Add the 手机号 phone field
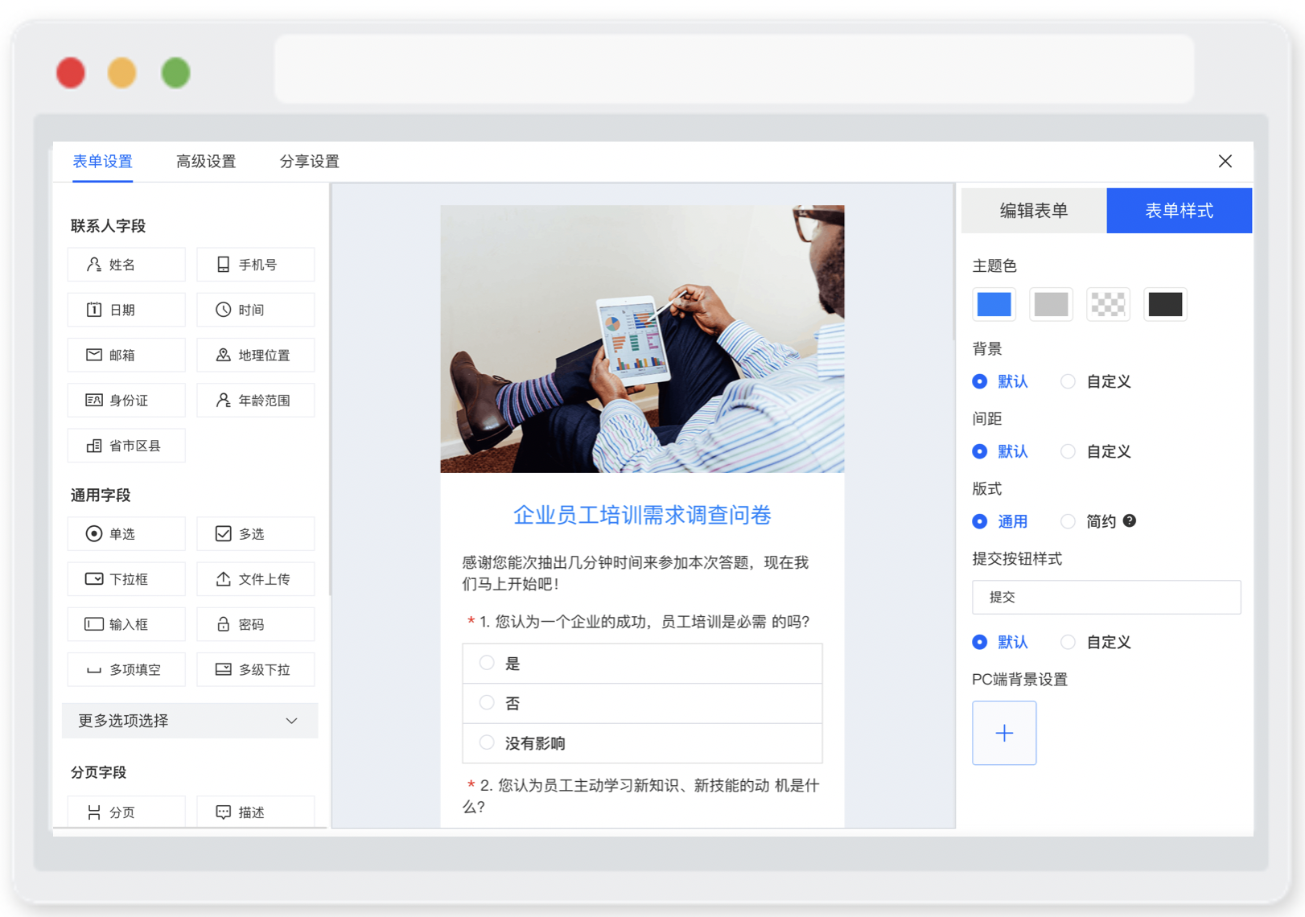This screenshot has width=1305, height=917. pos(256,265)
